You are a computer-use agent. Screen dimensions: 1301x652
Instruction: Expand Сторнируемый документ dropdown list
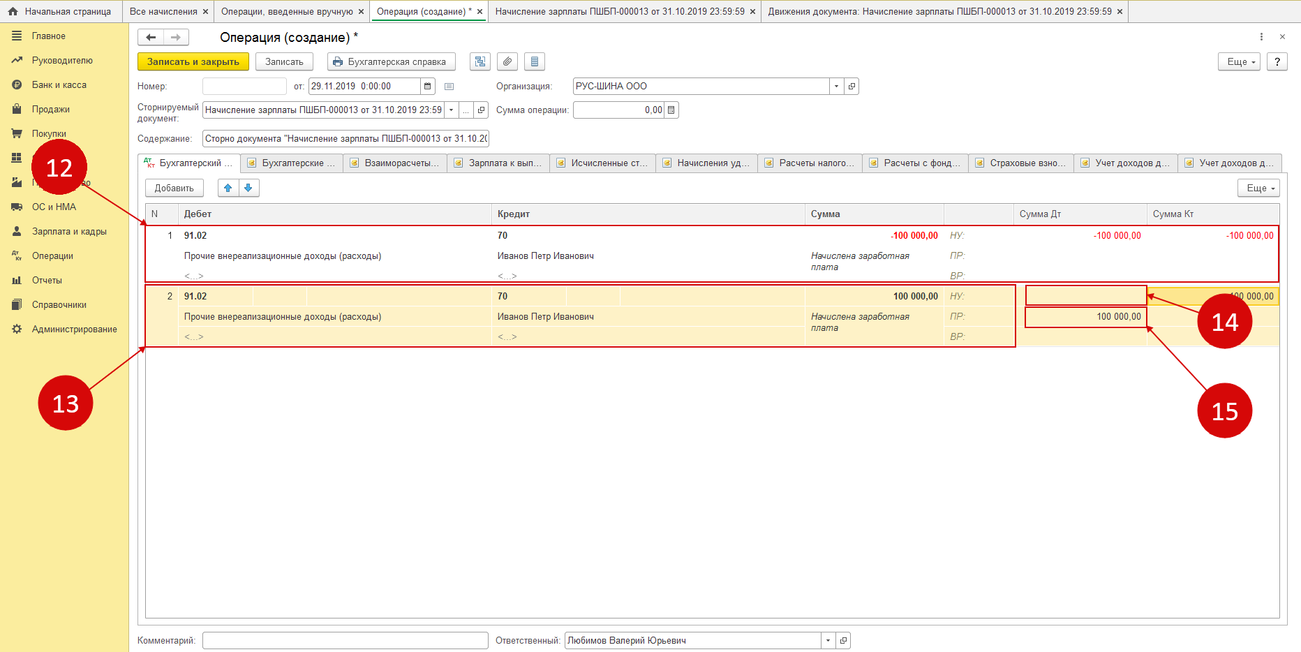(x=452, y=110)
